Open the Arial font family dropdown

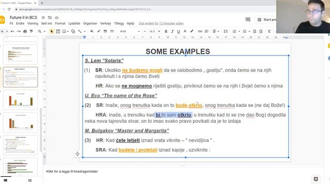tap(130, 31)
